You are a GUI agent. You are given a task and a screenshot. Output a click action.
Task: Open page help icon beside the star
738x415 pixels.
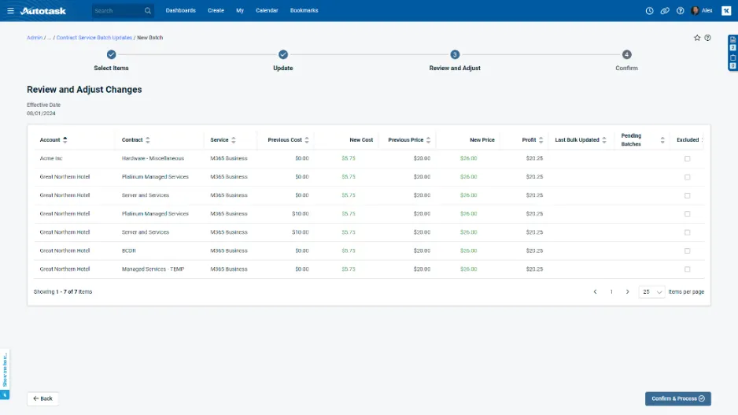click(x=707, y=38)
